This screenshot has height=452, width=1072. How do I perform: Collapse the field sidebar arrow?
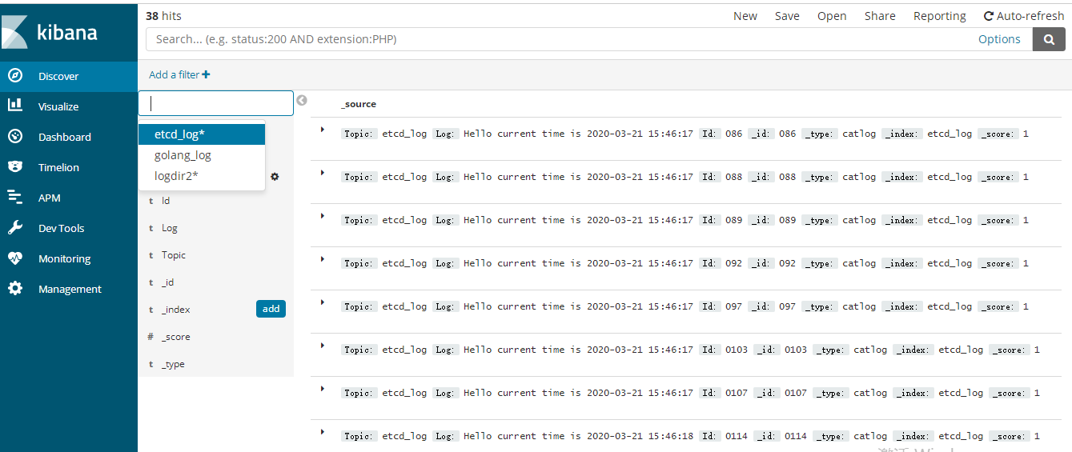coord(302,101)
